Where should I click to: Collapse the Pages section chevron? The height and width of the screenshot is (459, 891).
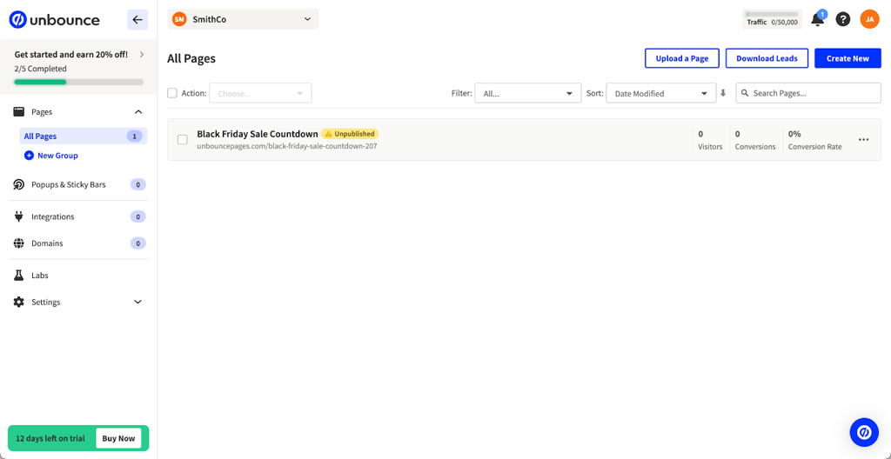click(138, 112)
